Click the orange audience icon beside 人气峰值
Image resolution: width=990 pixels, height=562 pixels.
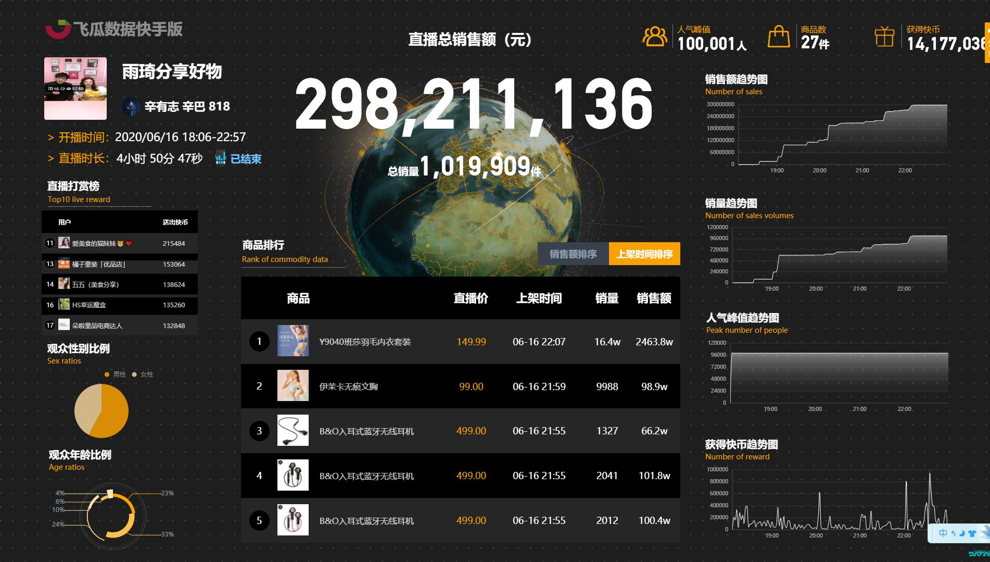[654, 35]
